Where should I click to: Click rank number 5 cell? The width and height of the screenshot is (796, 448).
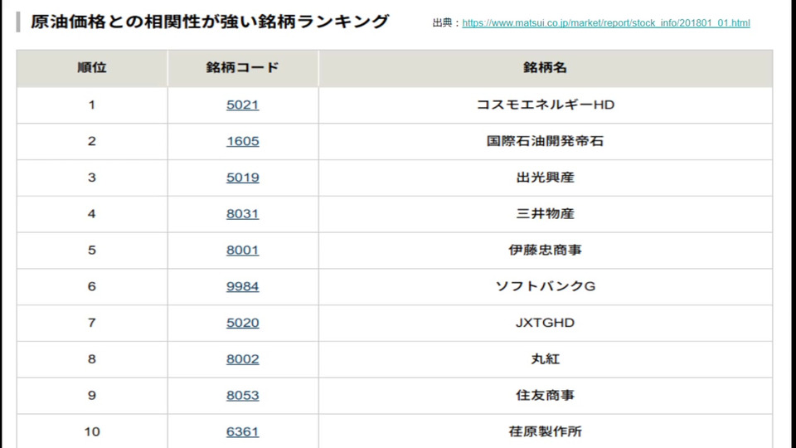coord(92,250)
